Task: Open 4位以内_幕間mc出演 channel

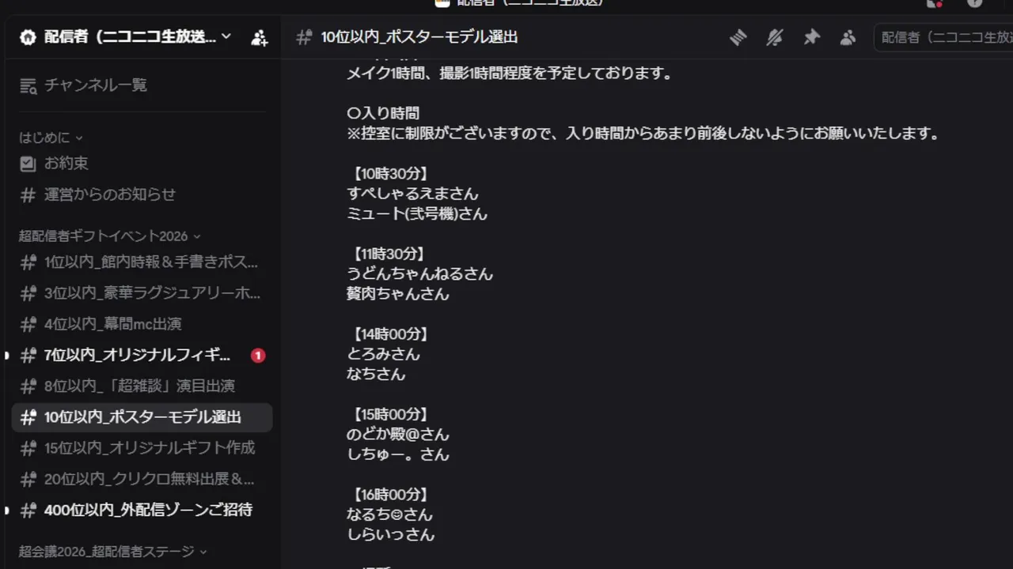Action: point(142,324)
